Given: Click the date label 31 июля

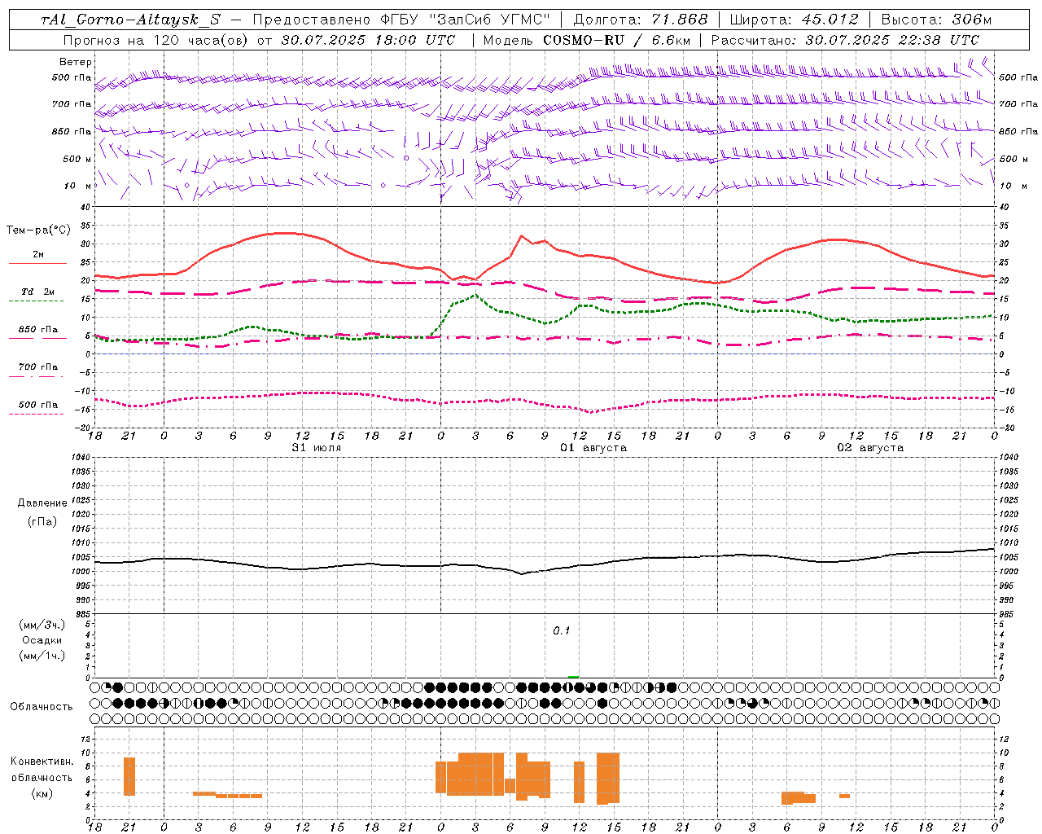Looking at the screenshot, I should 317,448.
